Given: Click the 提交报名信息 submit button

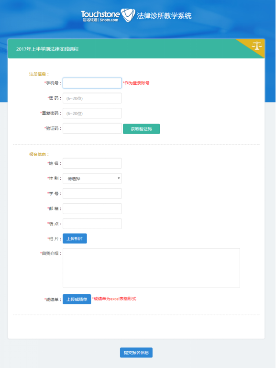Looking at the screenshot, I should click(136, 353).
